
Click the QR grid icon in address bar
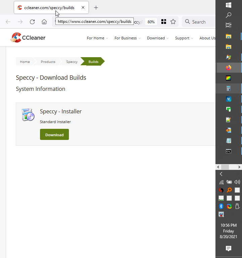tap(164, 22)
